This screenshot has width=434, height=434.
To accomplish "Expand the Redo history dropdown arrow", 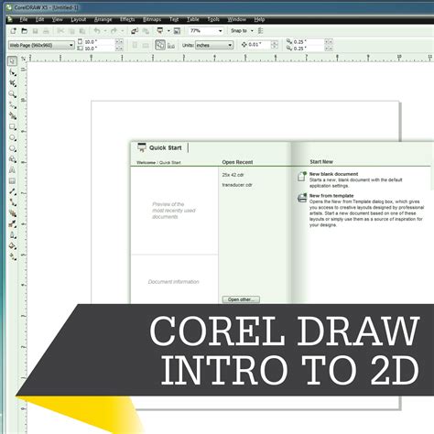I will click(x=123, y=31).
